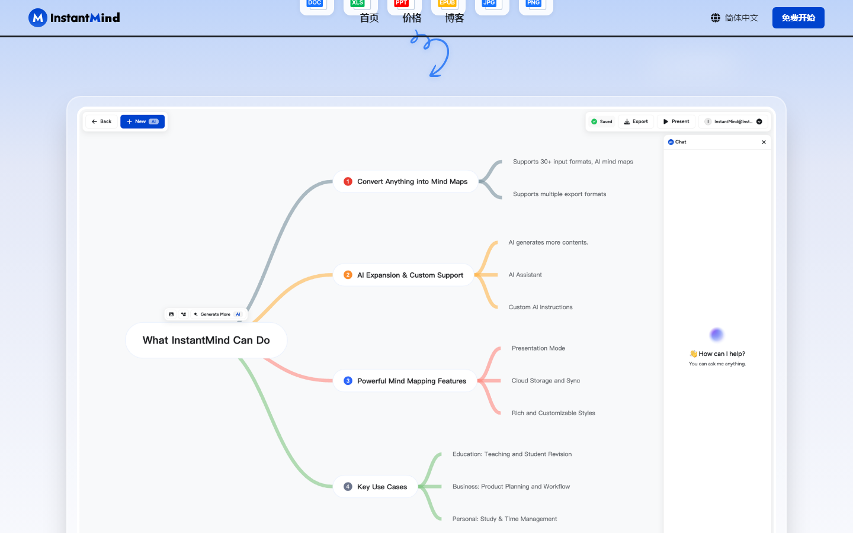Close the Chat panel
Image resolution: width=853 pixels, height=533 pixels.
click(x=764, y=142)
